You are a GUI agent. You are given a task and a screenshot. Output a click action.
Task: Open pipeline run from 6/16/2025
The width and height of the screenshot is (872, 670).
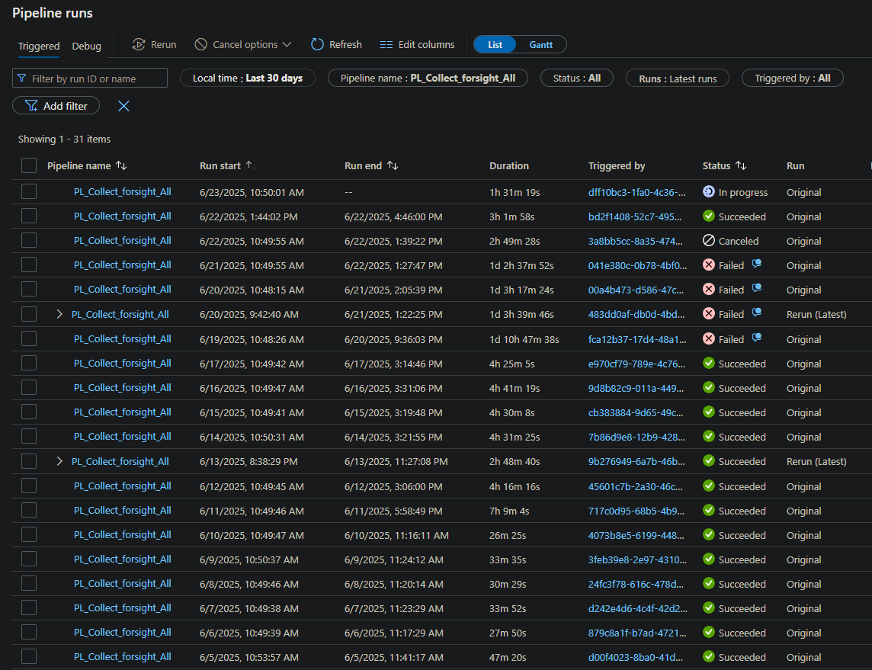coord(123,388)
